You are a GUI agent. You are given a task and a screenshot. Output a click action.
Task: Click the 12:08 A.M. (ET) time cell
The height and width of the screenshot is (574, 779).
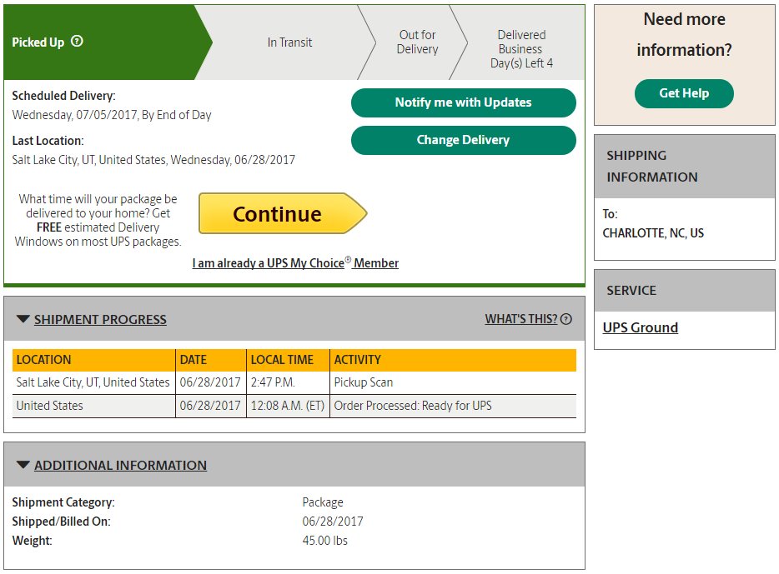pos(288,406)
